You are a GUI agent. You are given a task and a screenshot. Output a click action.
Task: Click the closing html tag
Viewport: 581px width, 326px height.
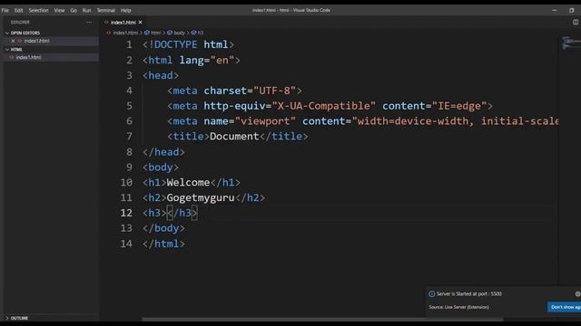(163, 244)
